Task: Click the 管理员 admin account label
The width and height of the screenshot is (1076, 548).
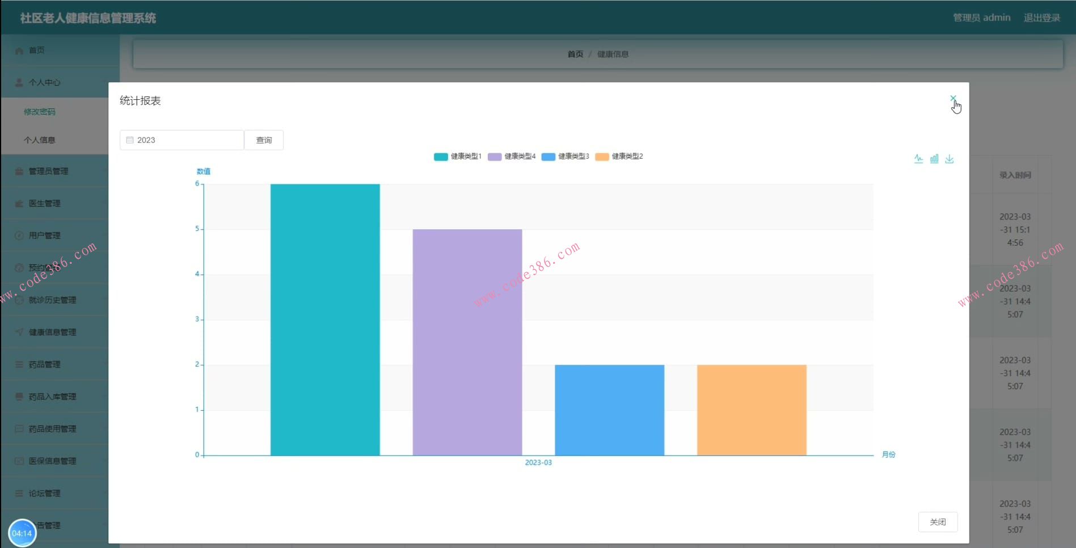Action: [981, 18]
